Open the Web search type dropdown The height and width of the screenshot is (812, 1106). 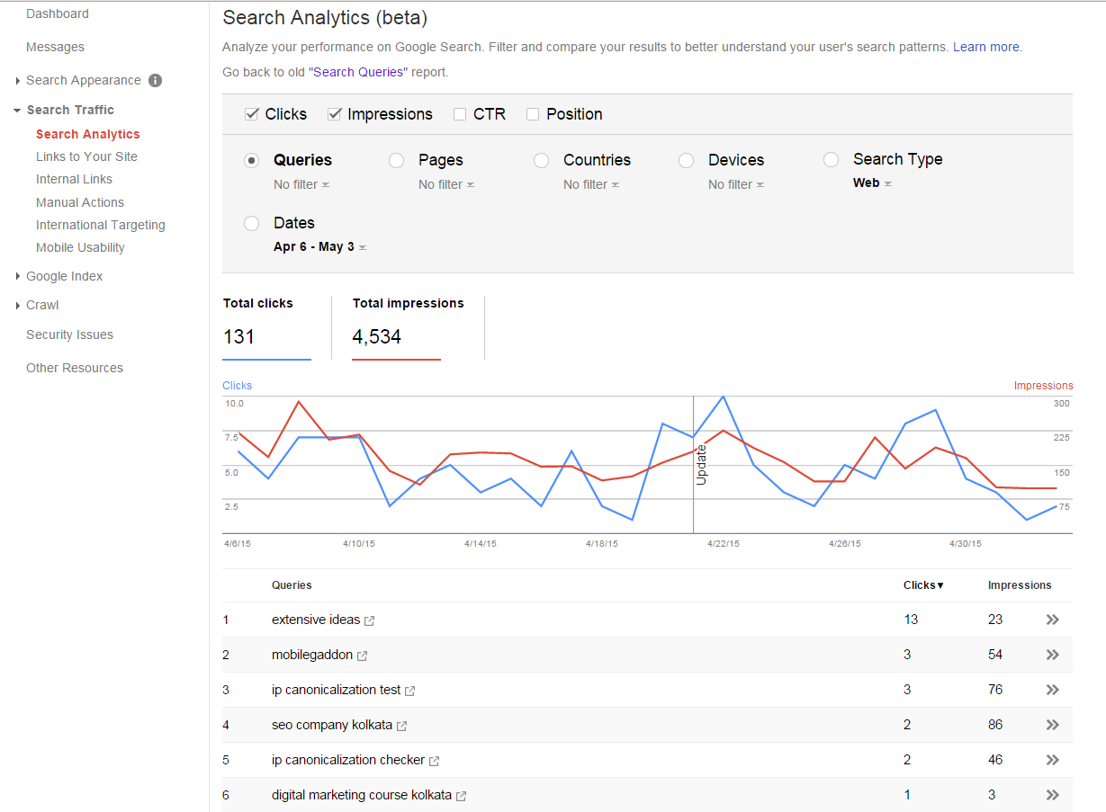point(872,183)
